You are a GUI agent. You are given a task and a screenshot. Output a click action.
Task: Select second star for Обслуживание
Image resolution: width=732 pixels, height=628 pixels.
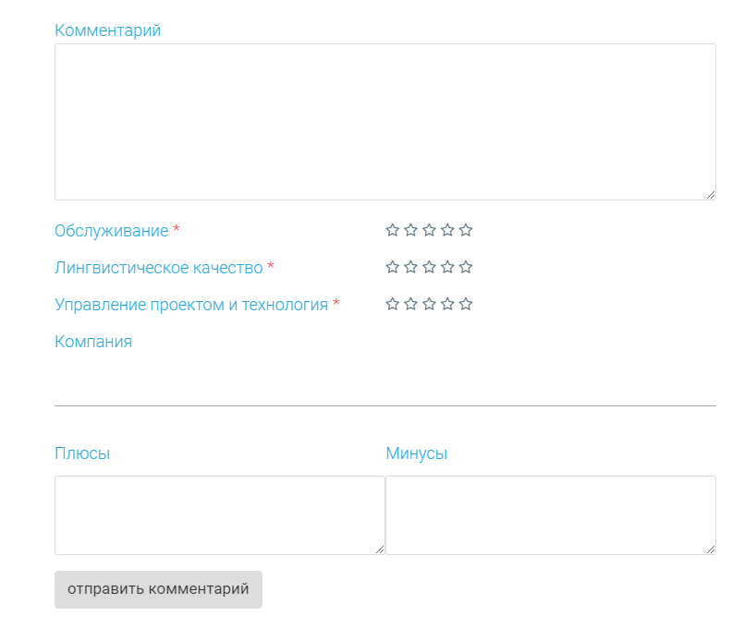[410, 230]
